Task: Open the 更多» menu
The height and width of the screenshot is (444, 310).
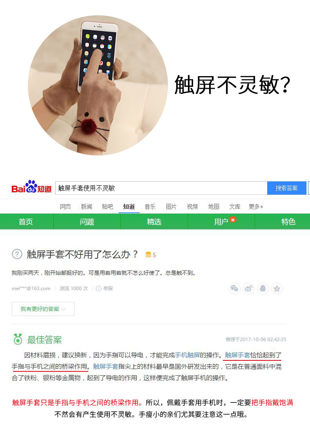Action: click(256, 207)
